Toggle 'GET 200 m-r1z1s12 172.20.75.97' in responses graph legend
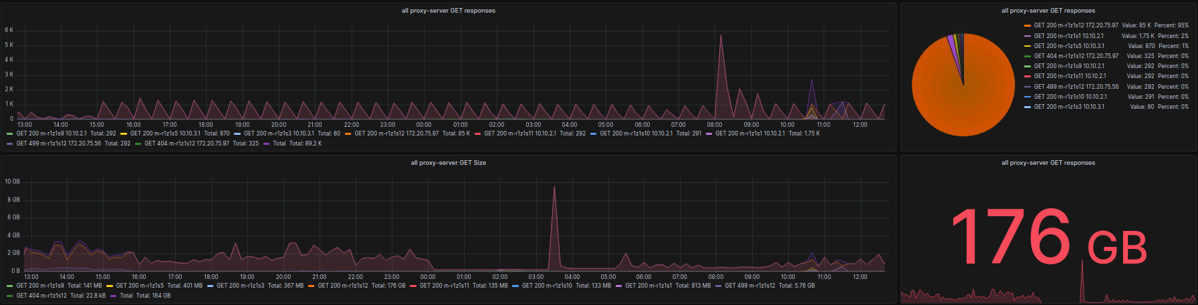 [x=396, y=133]
